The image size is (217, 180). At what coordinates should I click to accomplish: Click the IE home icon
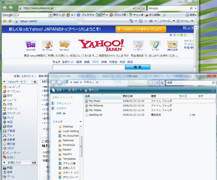point(131,21)
